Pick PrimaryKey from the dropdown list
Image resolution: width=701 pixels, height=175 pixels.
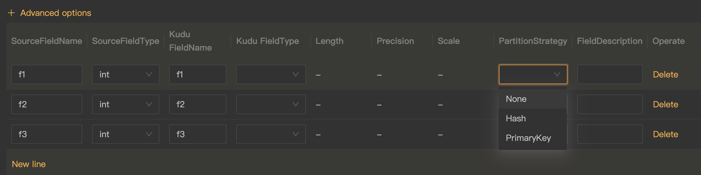click(x=528, y=138)
